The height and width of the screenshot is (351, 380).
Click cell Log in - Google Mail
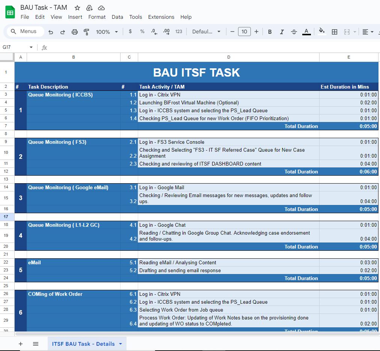click(229, 187)
